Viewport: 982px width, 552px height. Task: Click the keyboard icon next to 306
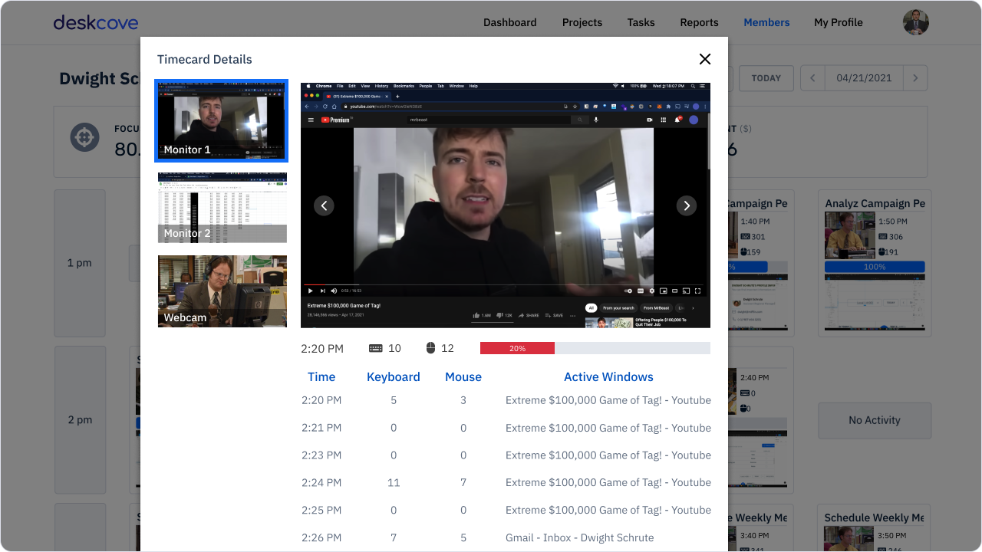click(x=882, y=237)
